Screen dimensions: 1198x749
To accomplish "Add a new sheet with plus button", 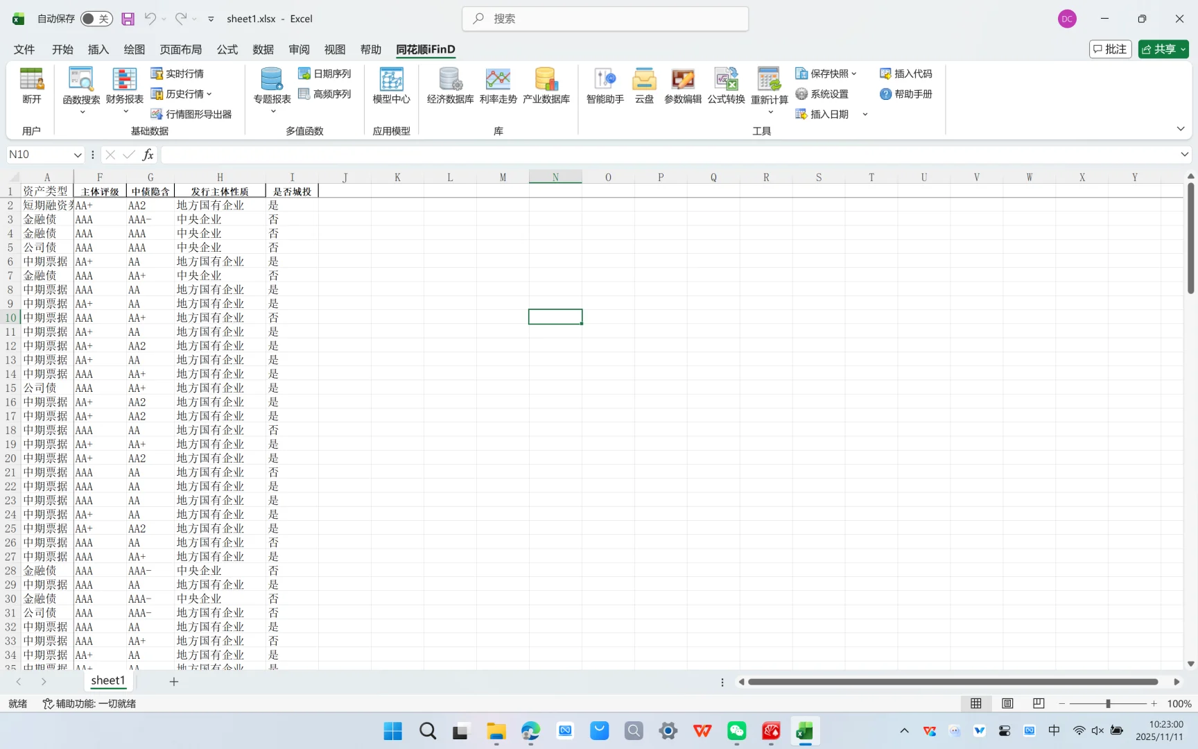I will [x=174, y=682].
